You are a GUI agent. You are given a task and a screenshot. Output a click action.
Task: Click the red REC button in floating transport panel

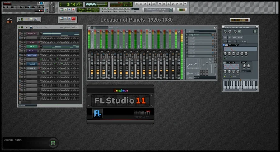coord(73,19)
